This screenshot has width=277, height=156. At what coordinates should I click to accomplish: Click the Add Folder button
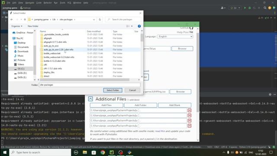point(140,105)
